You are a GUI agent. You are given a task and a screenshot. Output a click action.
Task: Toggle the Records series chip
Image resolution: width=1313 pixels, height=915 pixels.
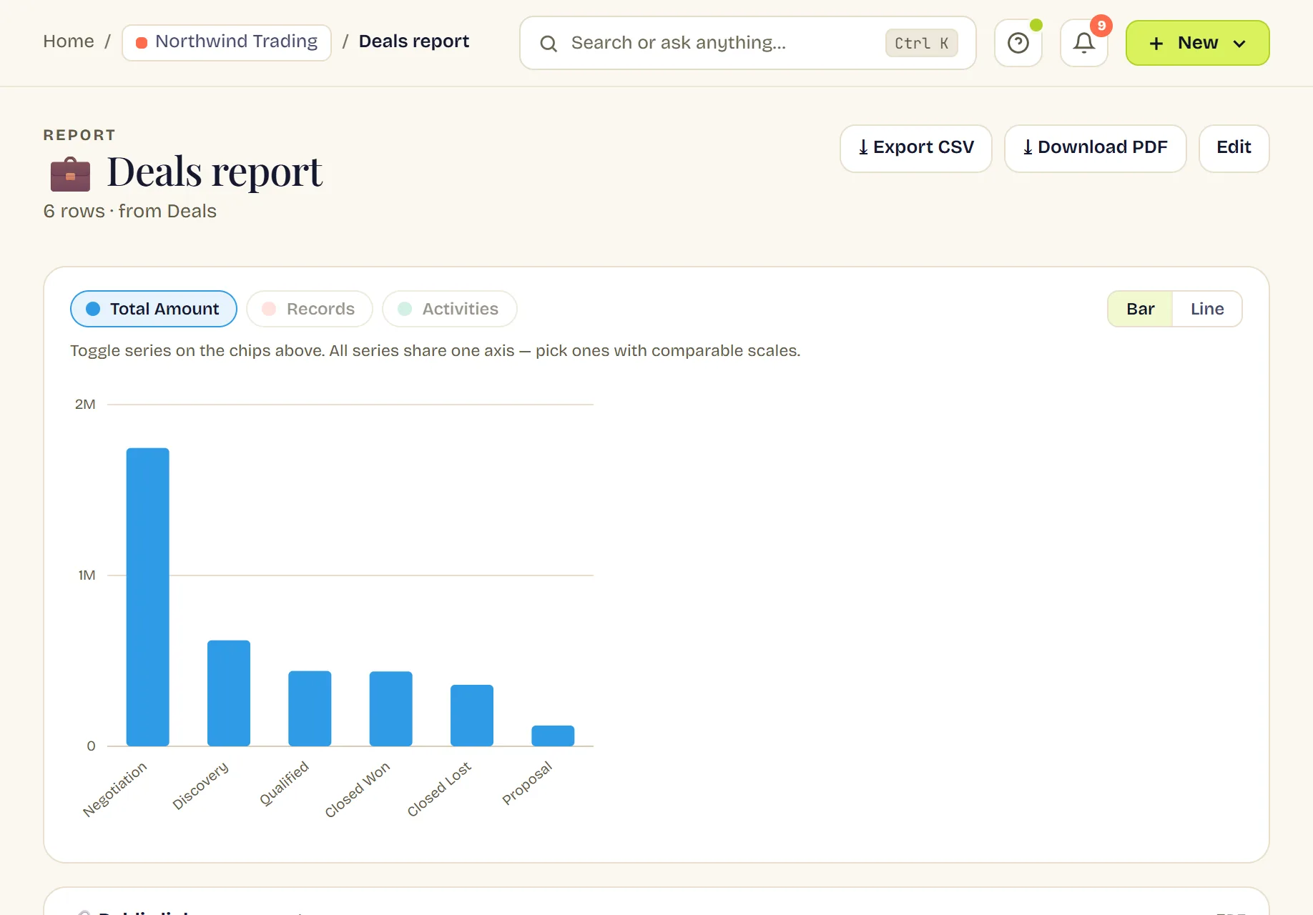309,309
